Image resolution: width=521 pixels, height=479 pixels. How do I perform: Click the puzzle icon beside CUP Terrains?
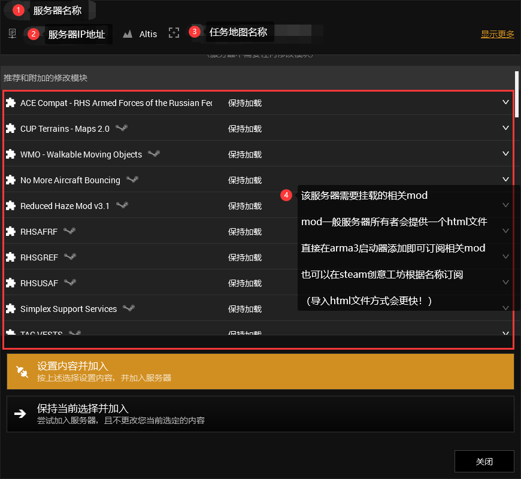tap(11, 128)
